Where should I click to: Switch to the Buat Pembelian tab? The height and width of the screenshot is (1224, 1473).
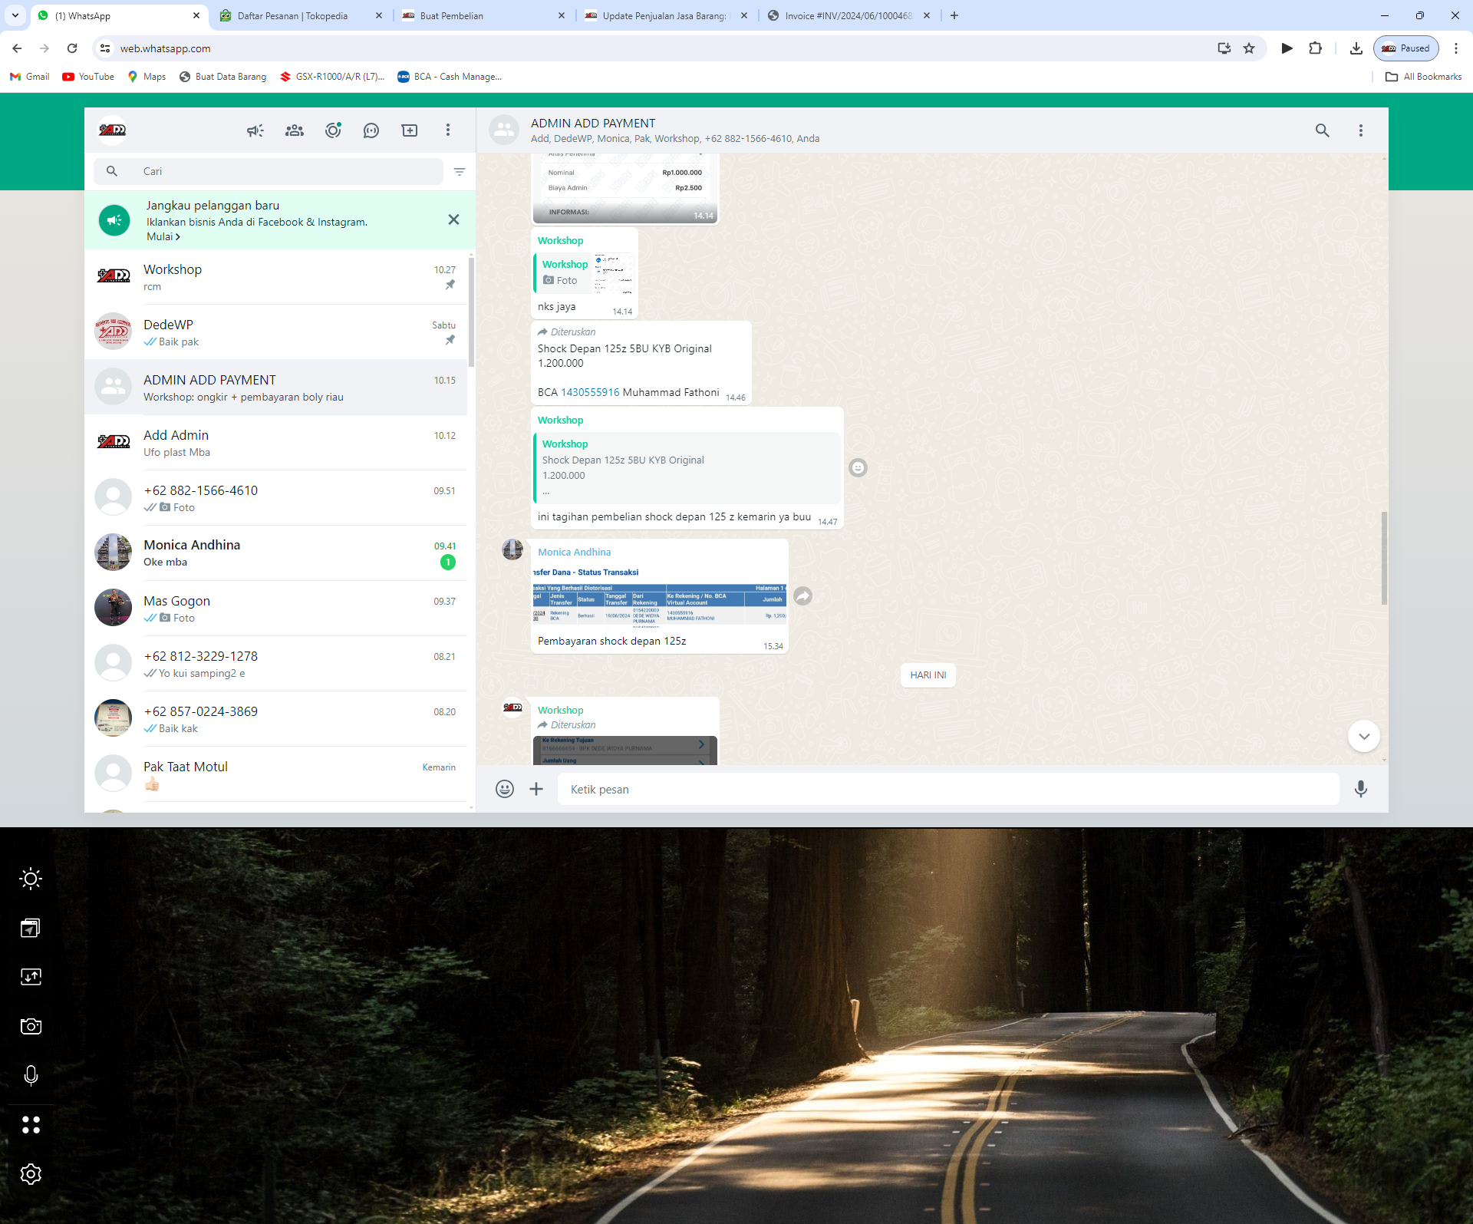[452, 15]
